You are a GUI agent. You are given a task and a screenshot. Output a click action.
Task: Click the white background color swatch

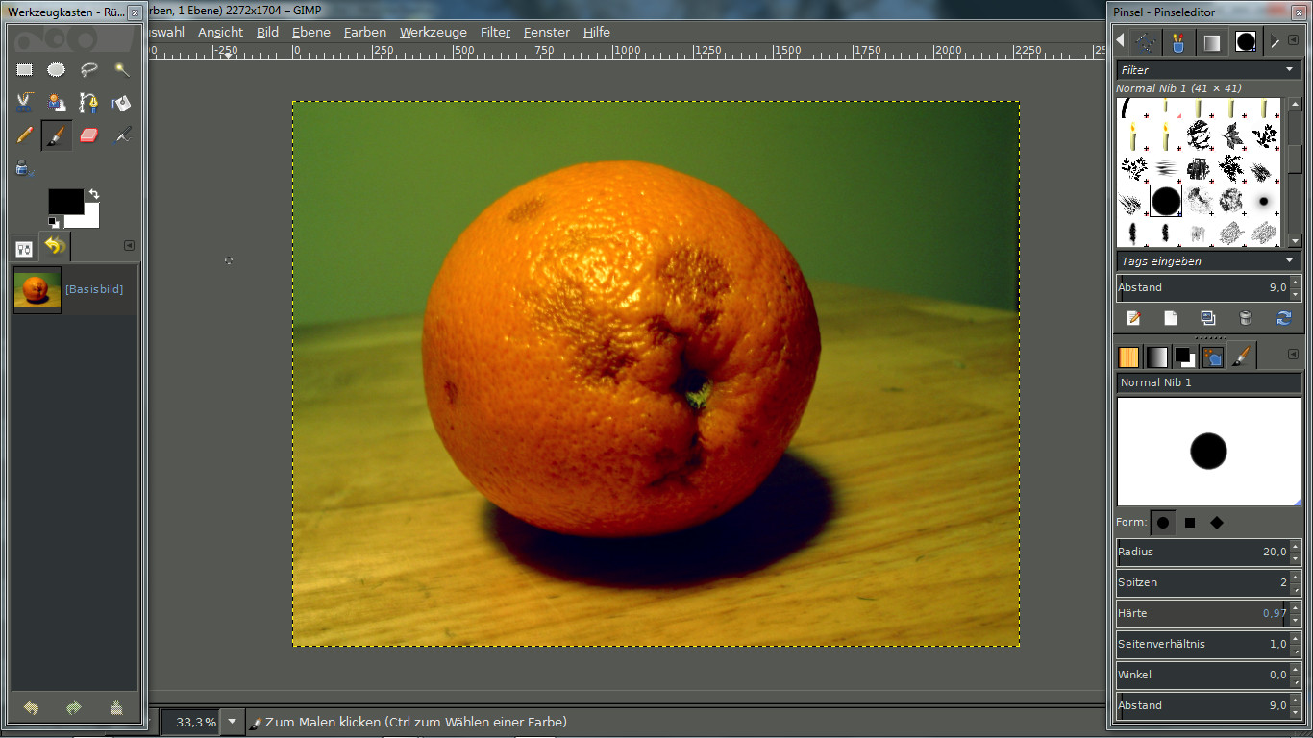[x=91, y=219]
